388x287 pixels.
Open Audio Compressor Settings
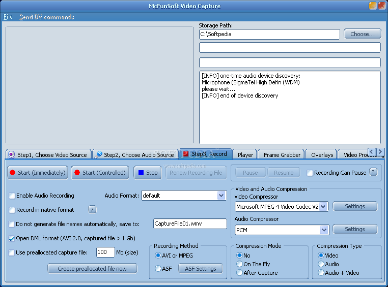click(x=355, y=229)
